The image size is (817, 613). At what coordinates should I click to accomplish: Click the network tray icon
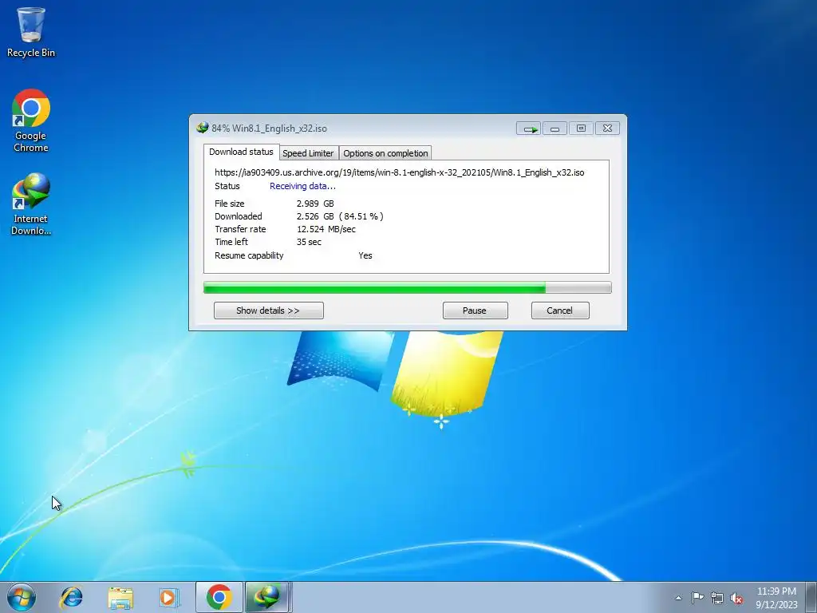point(717,598)
